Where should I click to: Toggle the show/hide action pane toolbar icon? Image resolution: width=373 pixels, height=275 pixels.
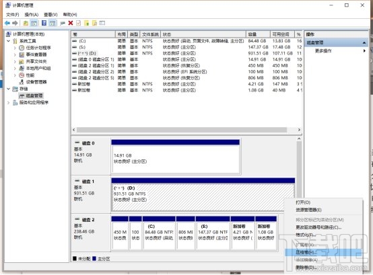pyautogui.click(x=53, y=23)
